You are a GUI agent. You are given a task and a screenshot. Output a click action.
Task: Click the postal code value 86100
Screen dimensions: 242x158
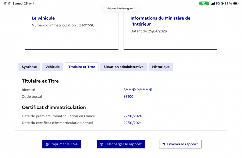[128, 97]
